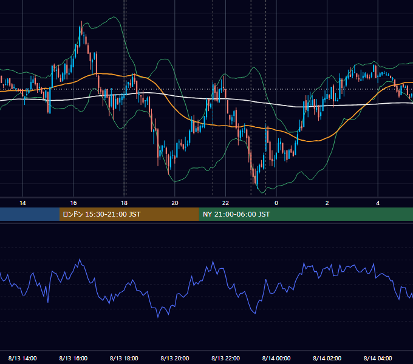Click the 8/13 22:00 time label
413x364 pixels.
pyautogui.click(x=226, y=358)
